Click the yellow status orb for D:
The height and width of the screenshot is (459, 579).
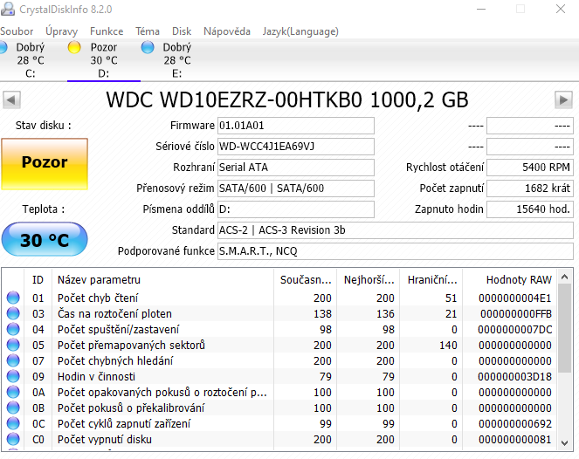point(74,47)
